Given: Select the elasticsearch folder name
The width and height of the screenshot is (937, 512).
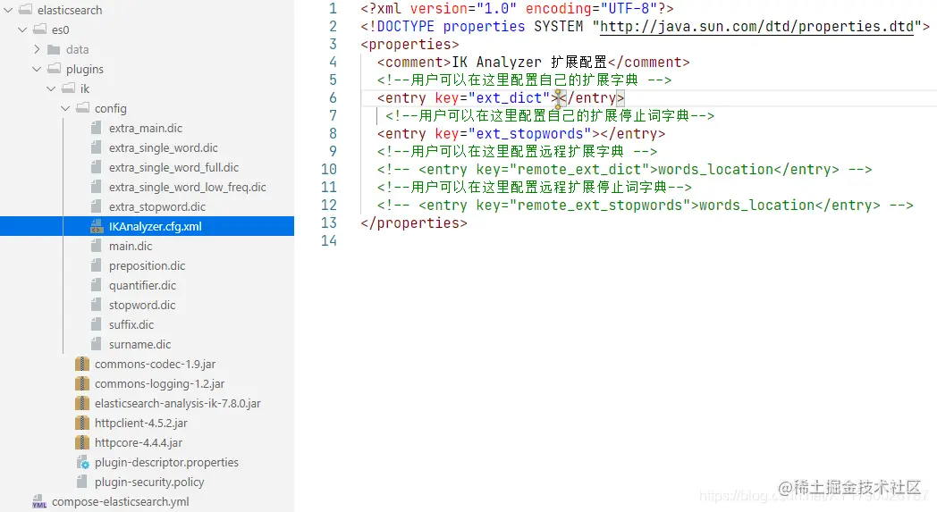Looking at the screenshot, I should click(70, 10).
